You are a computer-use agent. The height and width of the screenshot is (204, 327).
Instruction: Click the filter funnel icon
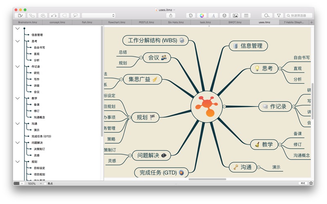(279, 16)
